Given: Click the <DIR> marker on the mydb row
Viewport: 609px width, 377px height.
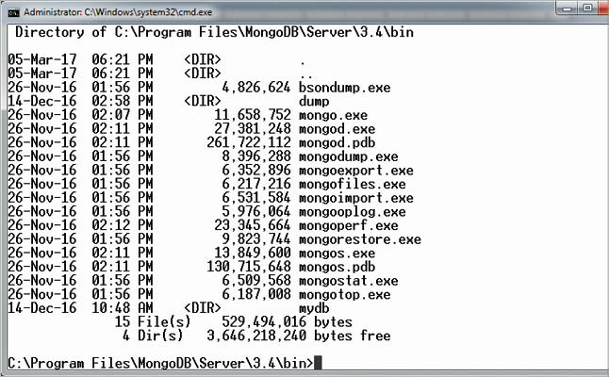Looking at the screenshot, I should pos(203,308).
